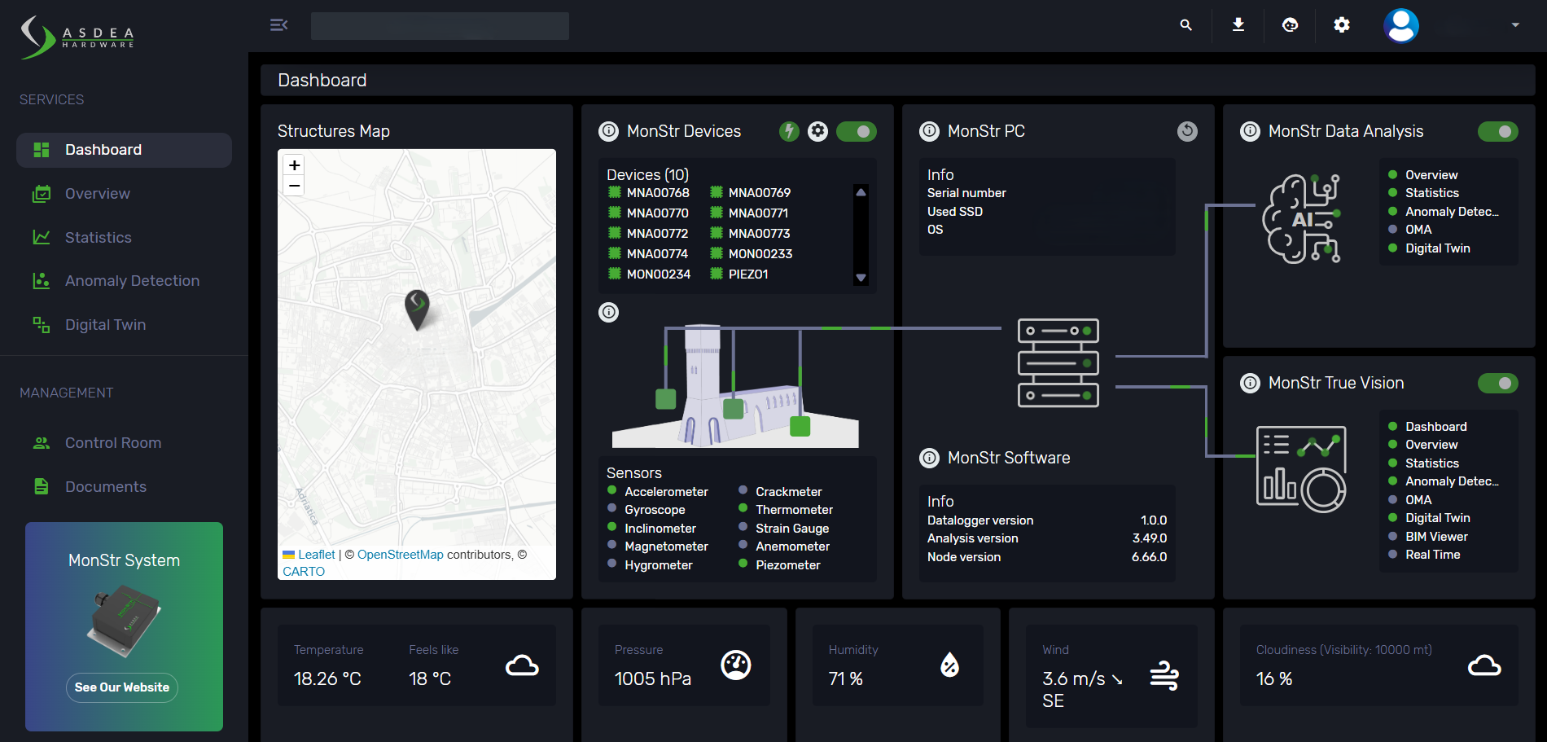The height and width of the screenshot is (742, 1547).
Task: Click the info icon next to MonStr Software
Action: pyautogui.click(x=929, y=458)
